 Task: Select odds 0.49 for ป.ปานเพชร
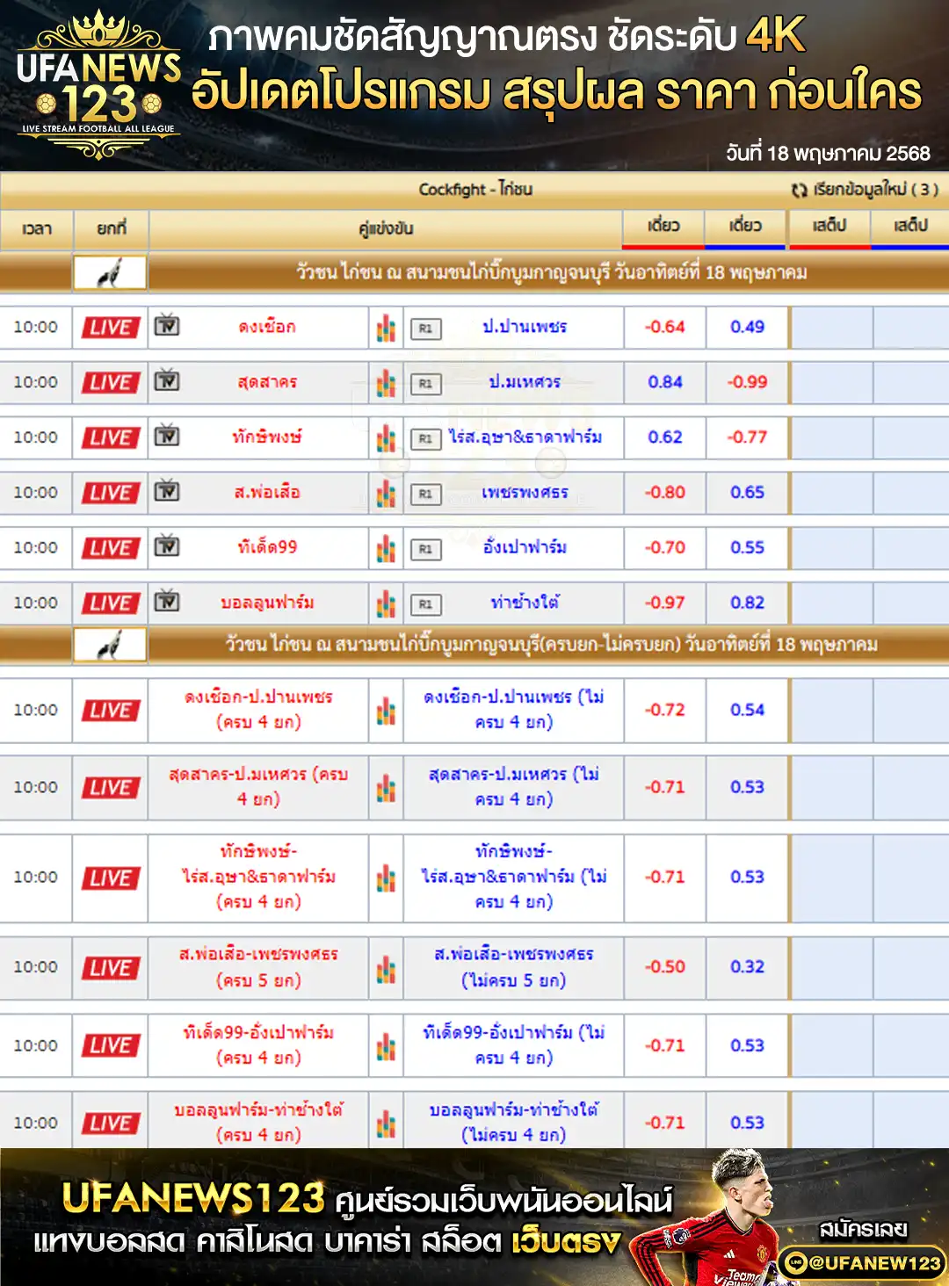[x=747, y=327]
